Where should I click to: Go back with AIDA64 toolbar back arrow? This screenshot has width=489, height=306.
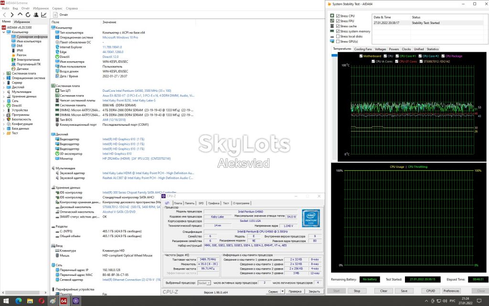click(4, 15)
